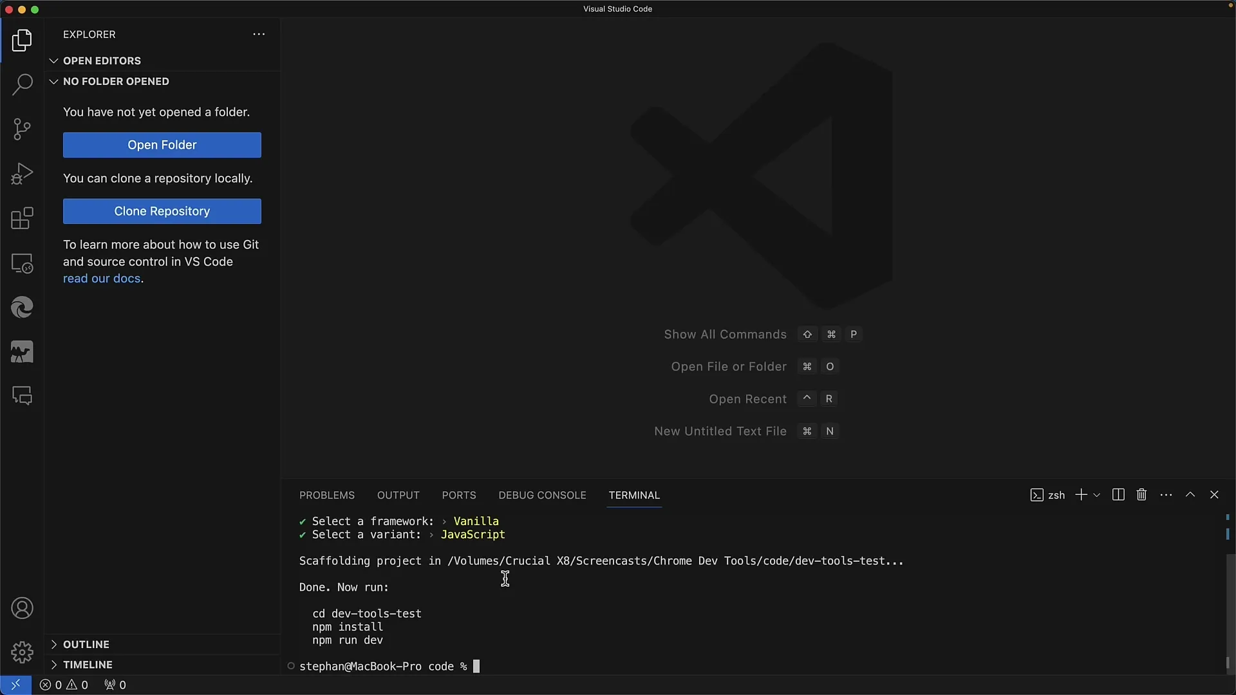
Task: Open the Source Control view icon
Action: pyautogui.click(x=22, y=129)
